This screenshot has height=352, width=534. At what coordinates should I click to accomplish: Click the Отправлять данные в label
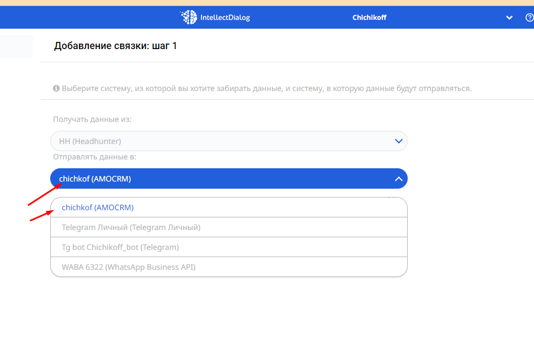[94, 157]
